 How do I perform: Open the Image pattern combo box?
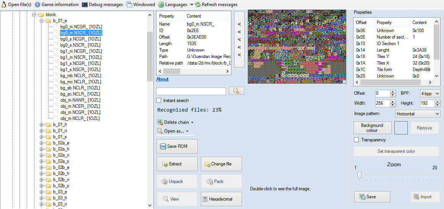[x=418, y=114]
